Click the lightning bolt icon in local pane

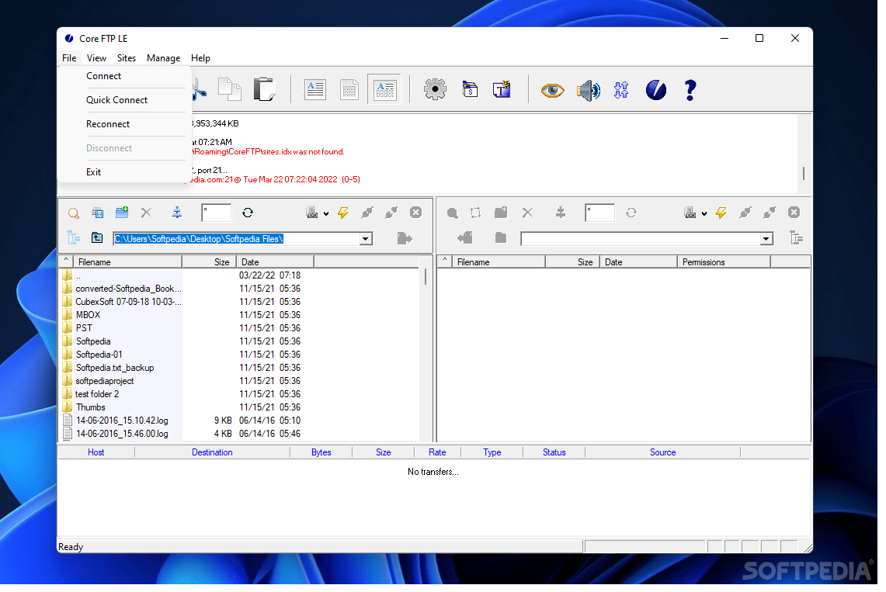pyautogui.click(x=343, y=213)
